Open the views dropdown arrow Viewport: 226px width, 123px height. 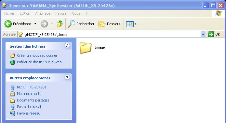(135, 24)
